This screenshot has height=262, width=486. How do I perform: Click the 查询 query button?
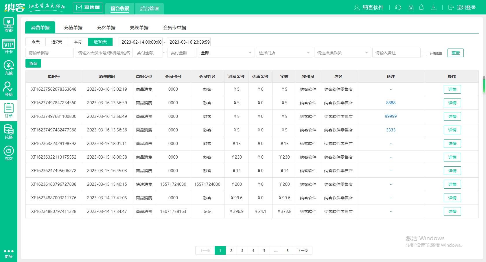pos(33,63)
